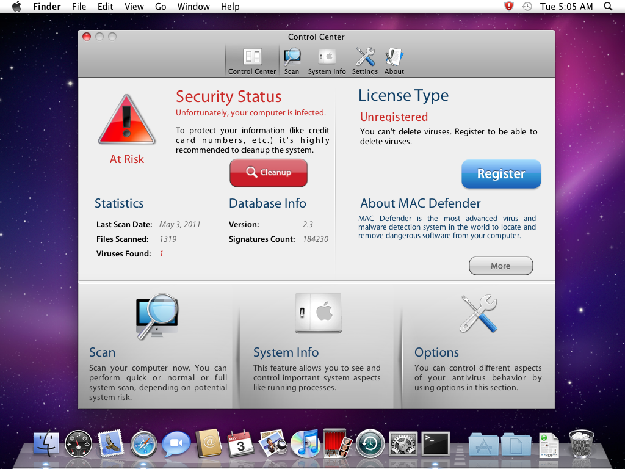Click the clock showing Tue 5:05 AM

tap(566, 6)
